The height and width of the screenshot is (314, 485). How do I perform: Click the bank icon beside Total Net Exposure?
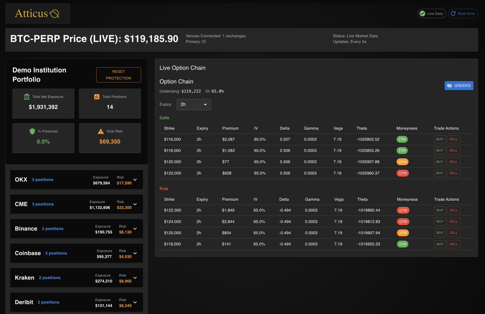[27, 97]
